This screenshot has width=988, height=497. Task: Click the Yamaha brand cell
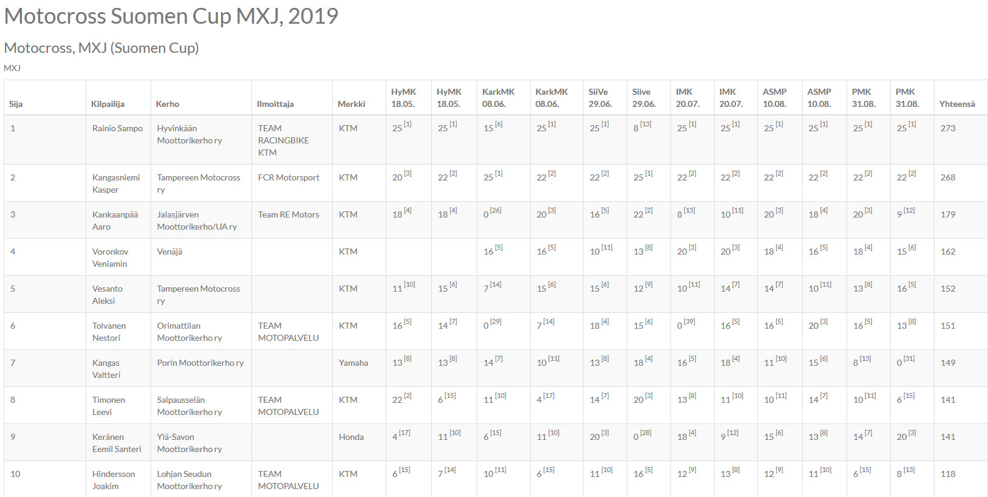pyautogui.click(x=353, y=363)
